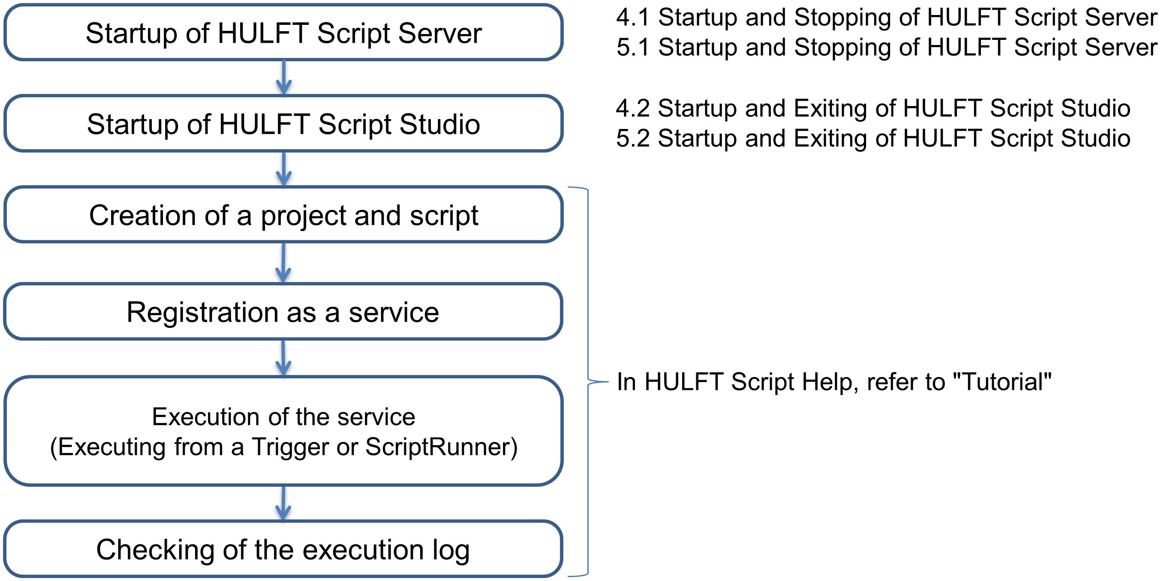Select the 'Creation of a project and script' box
Screen dimensions: 1161x581
click(x=283, y=215)
